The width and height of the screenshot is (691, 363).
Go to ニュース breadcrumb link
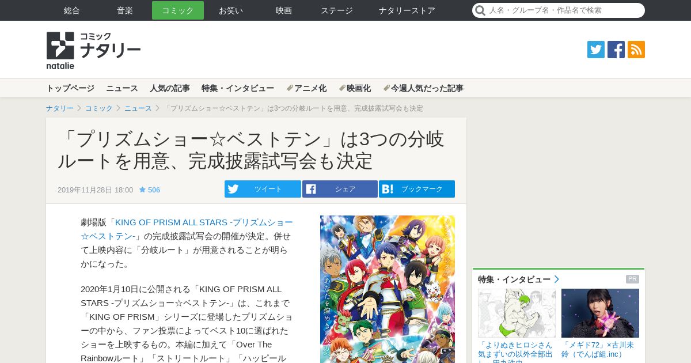[138, 108]
